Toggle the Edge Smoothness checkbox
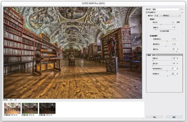Screen dimensions: 187x122 [x=161, y=31]
